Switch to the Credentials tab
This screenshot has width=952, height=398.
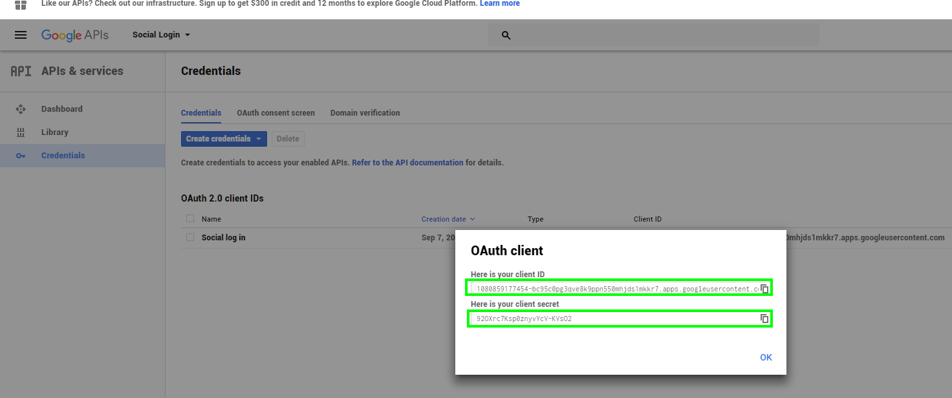(201, 113)
